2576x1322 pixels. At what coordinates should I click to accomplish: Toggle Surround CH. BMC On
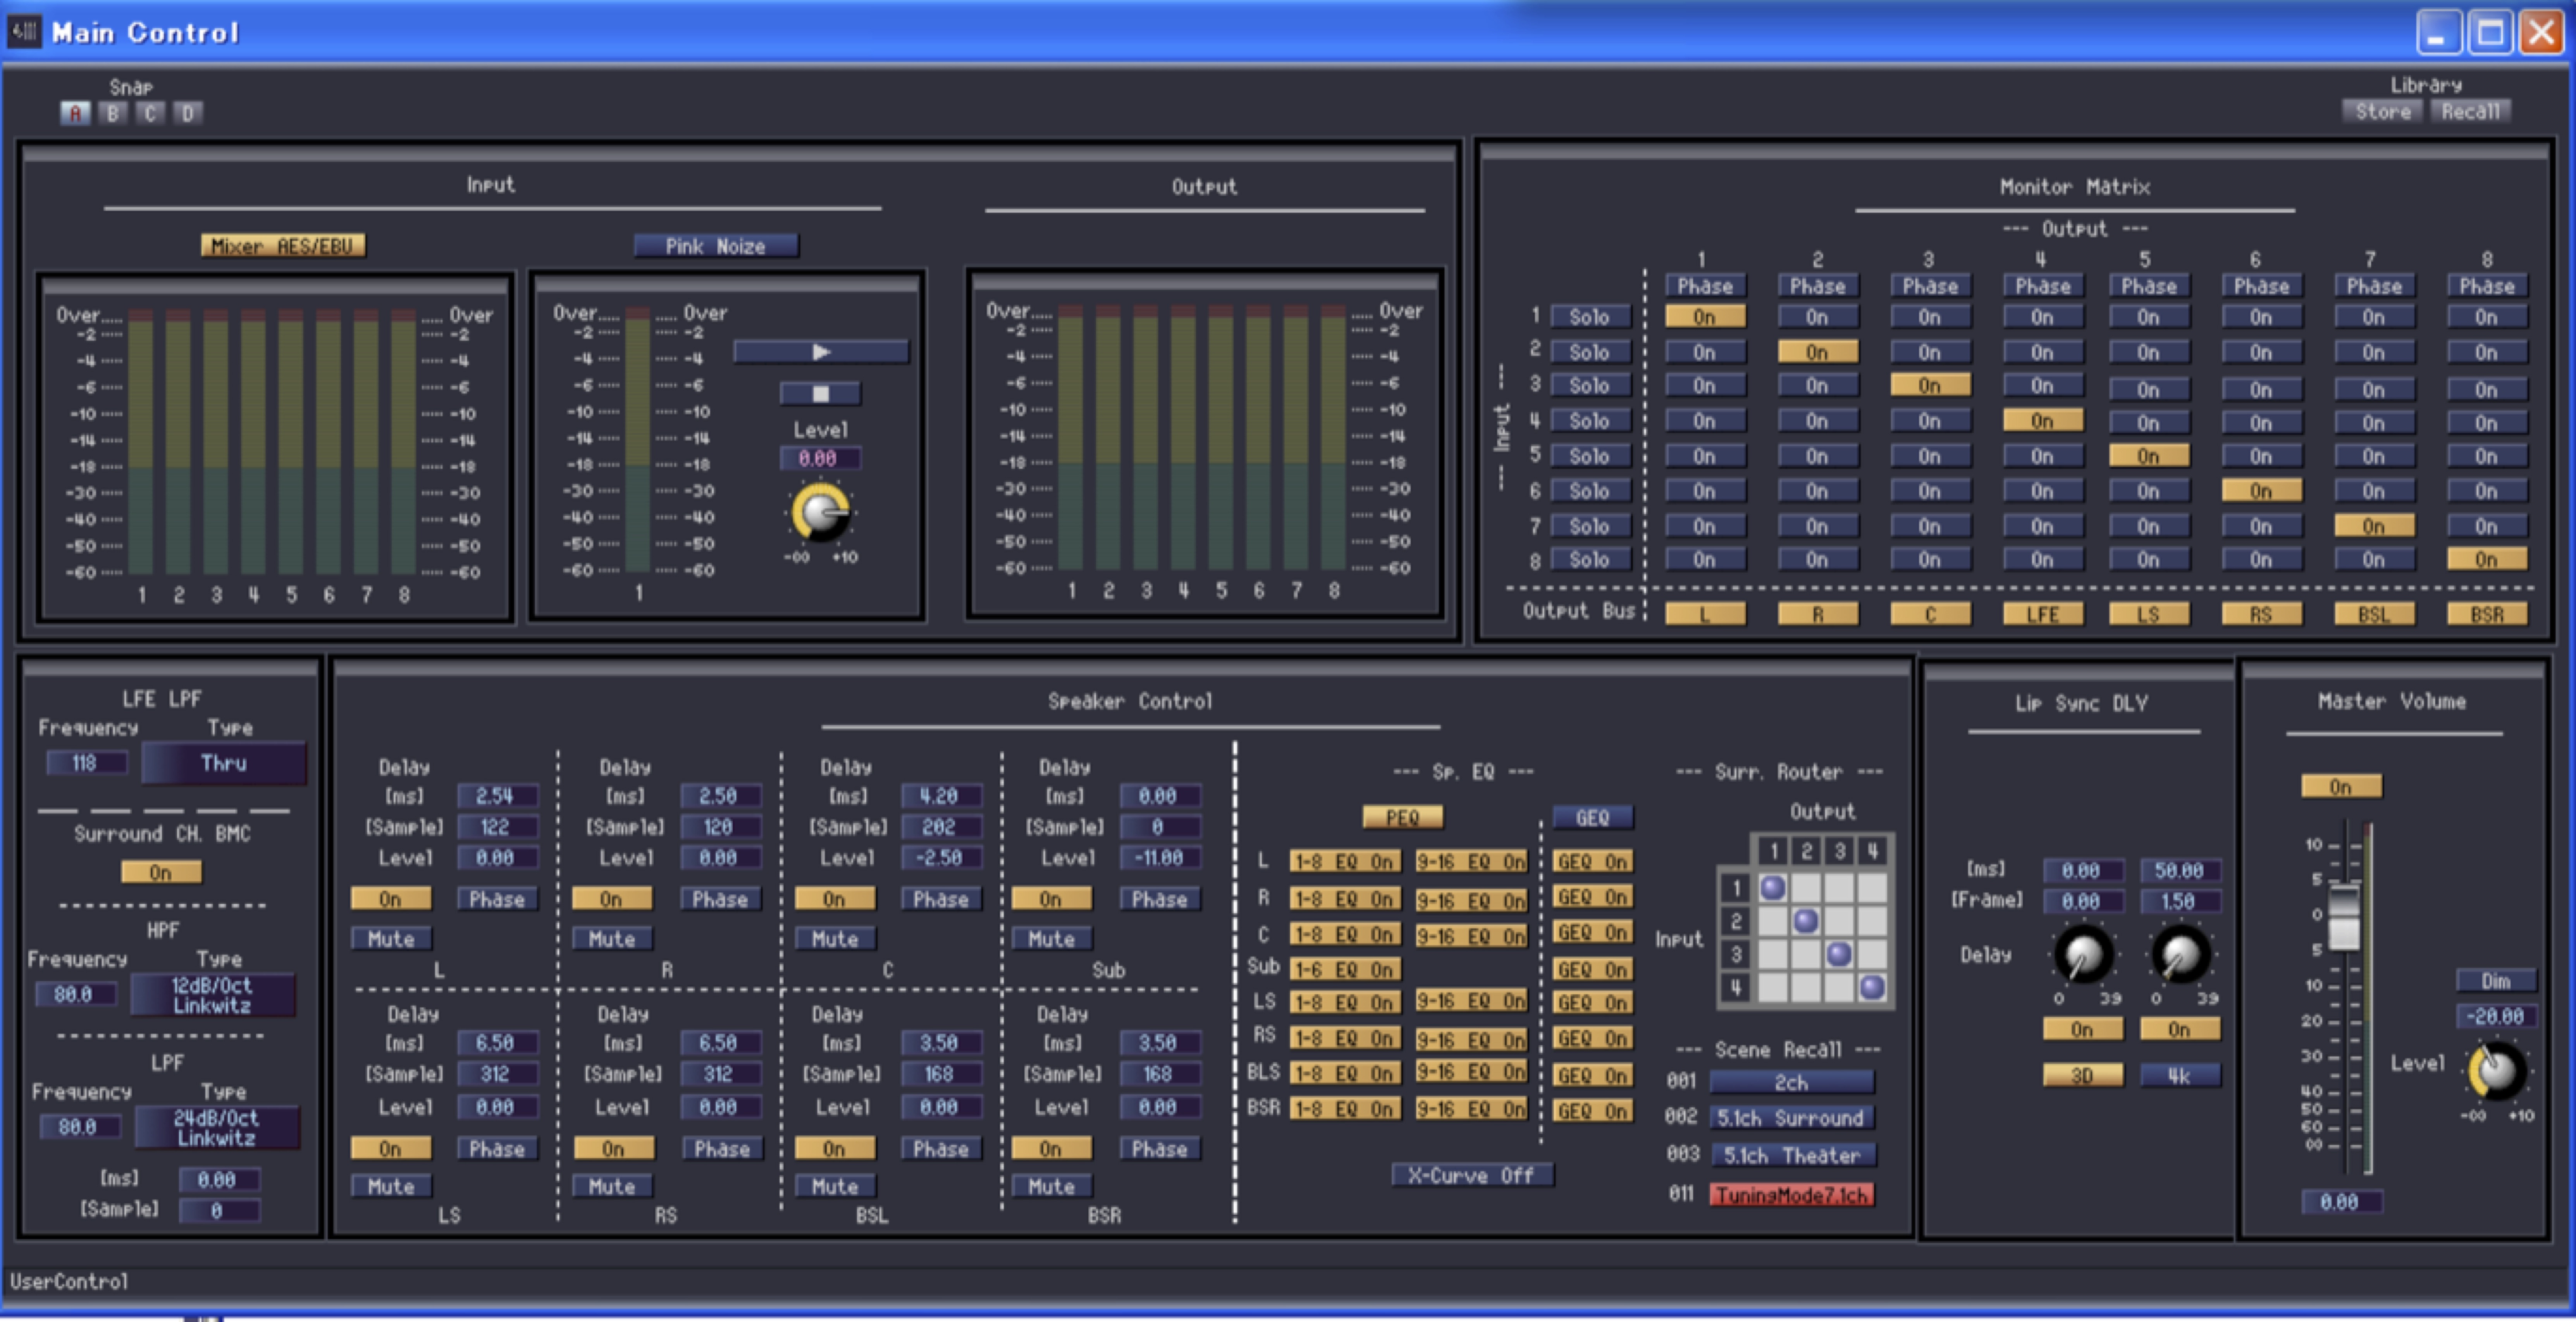click(161, 873)
